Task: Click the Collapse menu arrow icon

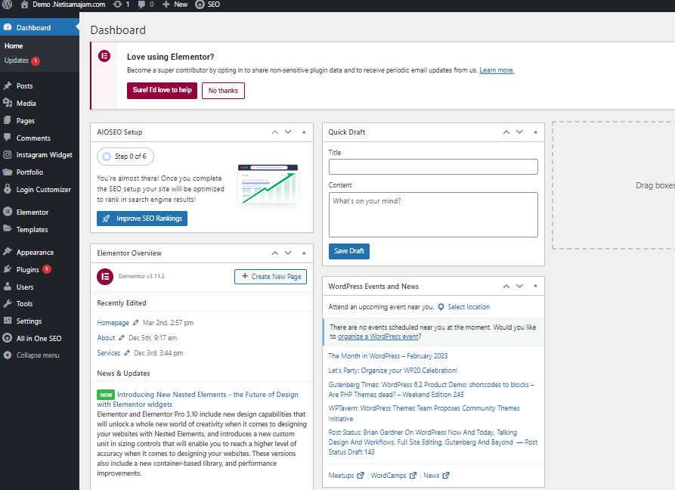Action: point(8,355)
